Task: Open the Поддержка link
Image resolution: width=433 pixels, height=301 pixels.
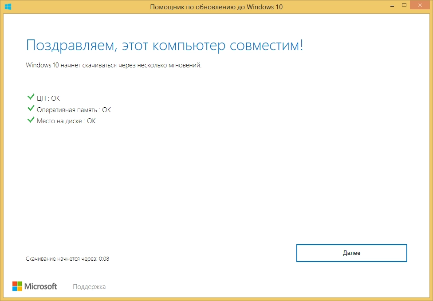Action: (x=89, y=286)
